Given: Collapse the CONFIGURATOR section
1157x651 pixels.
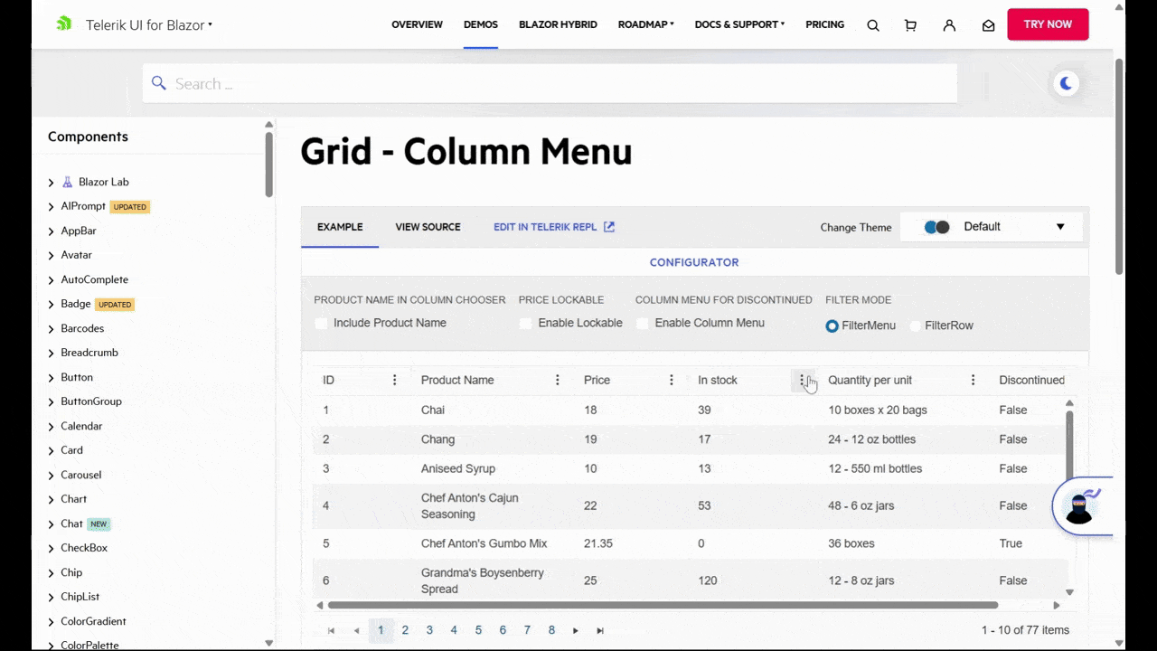Looking at the screenshot, I should click(693, 262).
